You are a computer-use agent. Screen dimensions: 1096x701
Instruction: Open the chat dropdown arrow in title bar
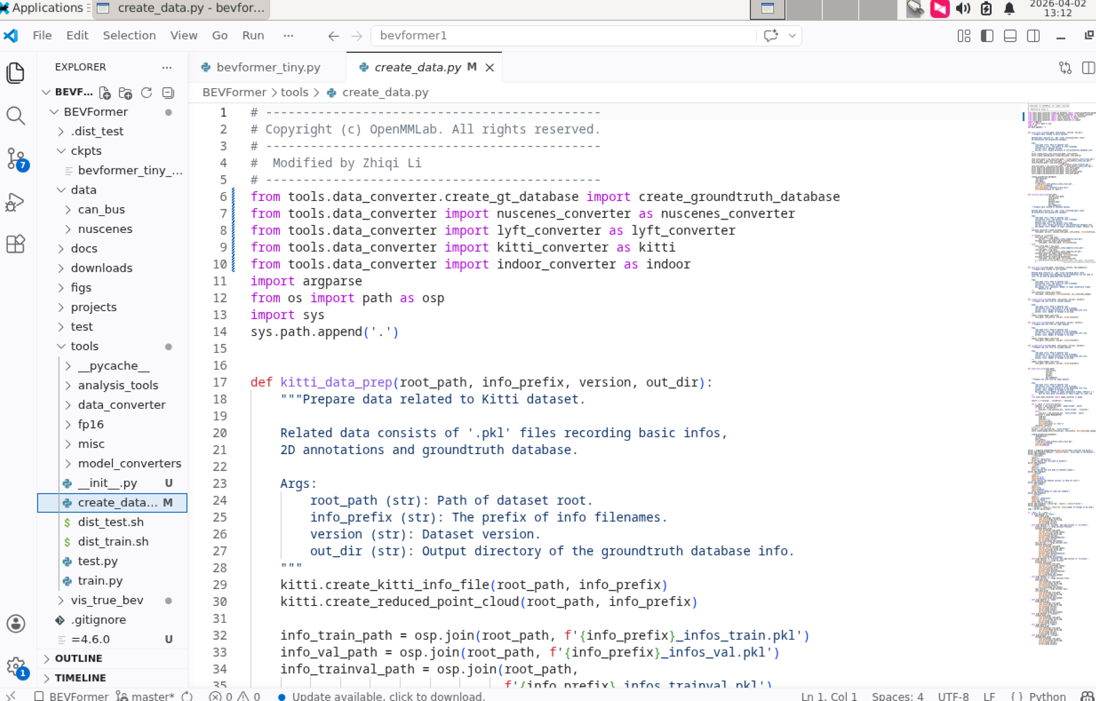pyautogui.click(x=792, y=36)
